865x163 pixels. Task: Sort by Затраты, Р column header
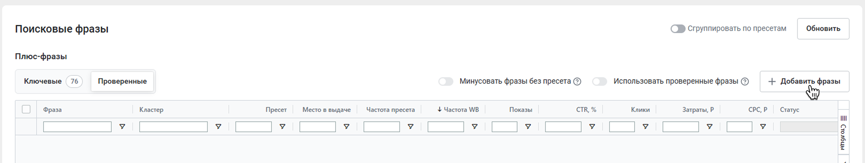point(698,110)
